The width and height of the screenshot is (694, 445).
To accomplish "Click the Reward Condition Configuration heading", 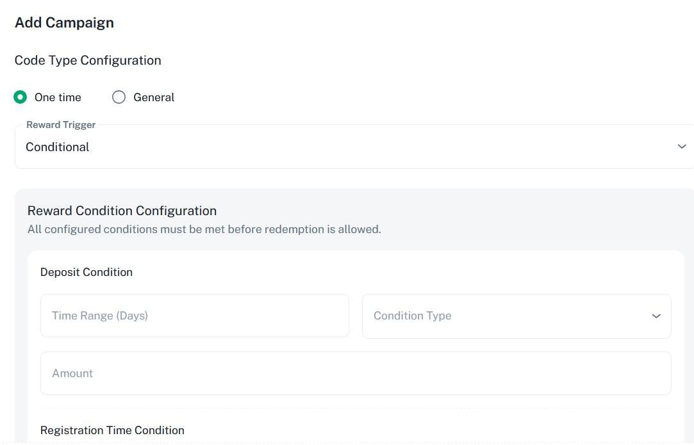I will click(122, 211).
